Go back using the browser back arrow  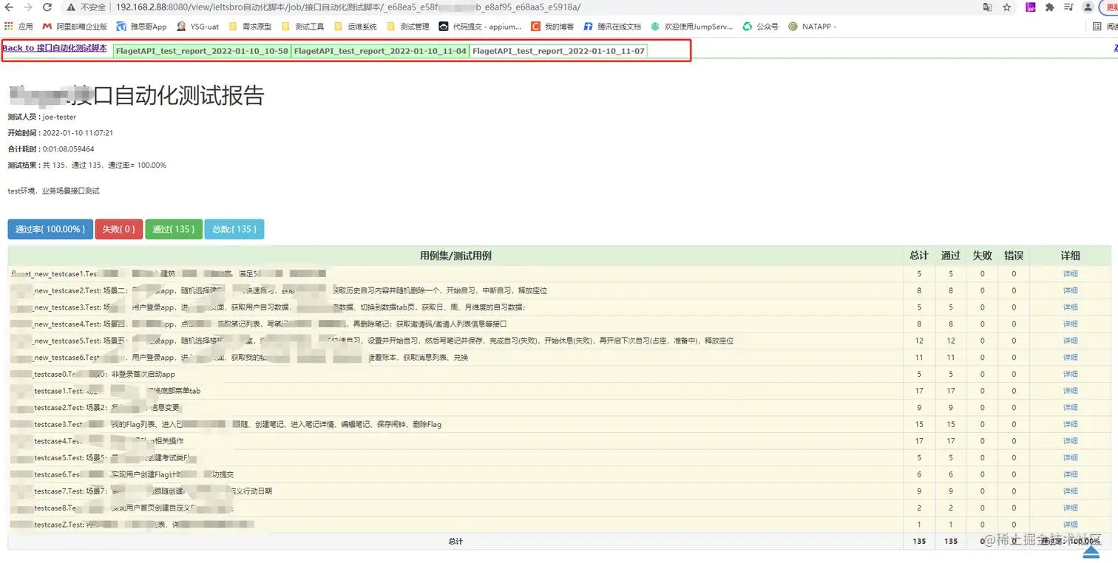[9, 7]
